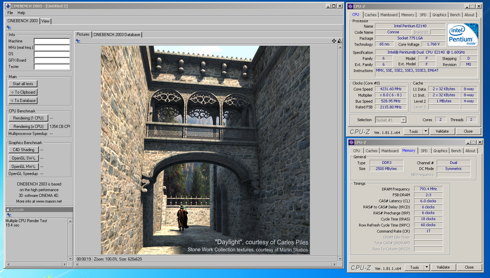Click the OS input field

click(x=52, y=54)
